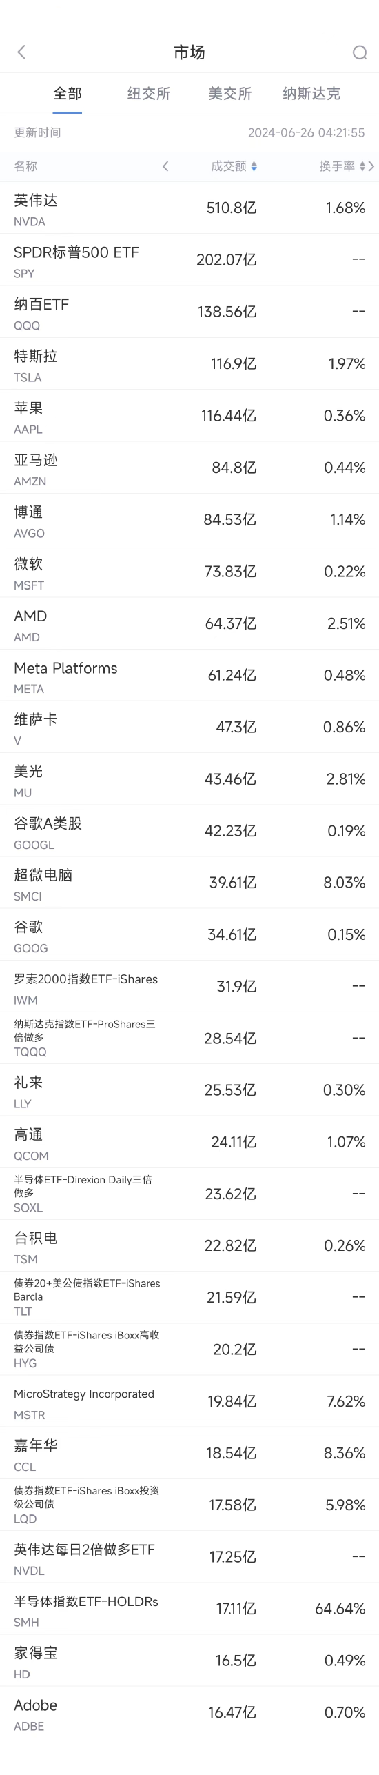
Task: Click left chevron beside 名称 column
Action: click(165, 166)
